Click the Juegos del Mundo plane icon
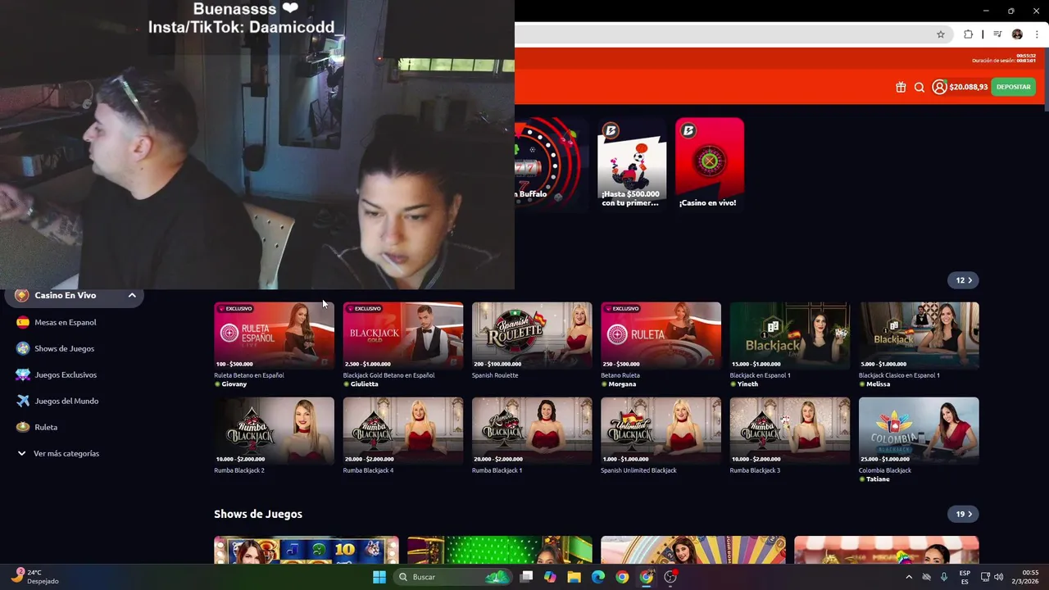Viewport: 1049px width, 590px height. click(x=23, y=401)
